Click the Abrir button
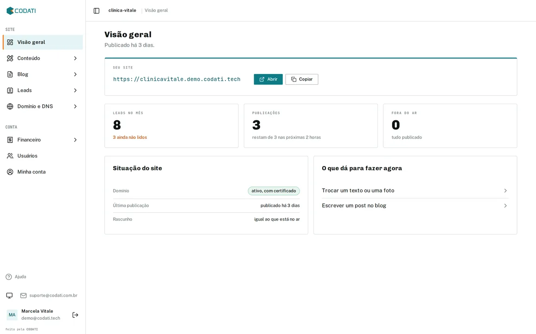536x334 pixels. click(x=268, y=79)
